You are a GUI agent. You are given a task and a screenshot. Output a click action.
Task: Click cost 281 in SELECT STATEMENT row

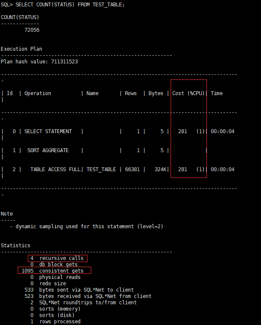(182, 131)
